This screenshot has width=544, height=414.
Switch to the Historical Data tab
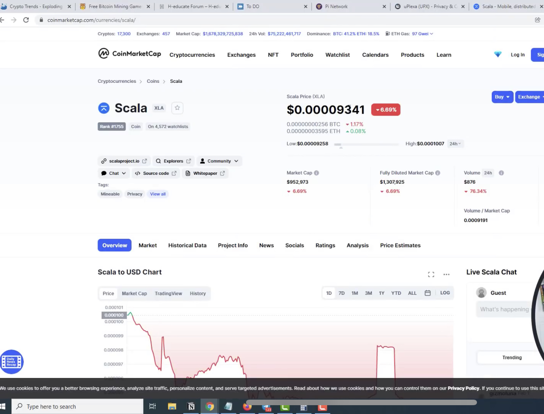pos(187,245)
